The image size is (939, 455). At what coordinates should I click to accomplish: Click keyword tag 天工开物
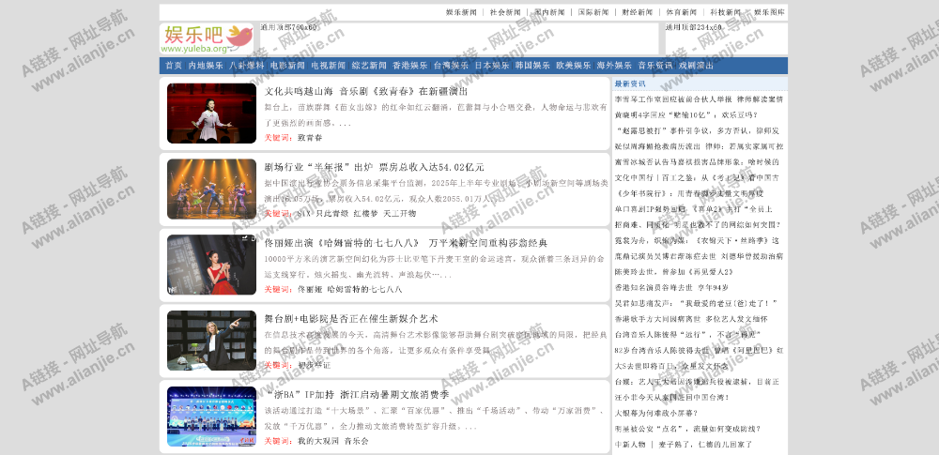(x=399, y=214)
